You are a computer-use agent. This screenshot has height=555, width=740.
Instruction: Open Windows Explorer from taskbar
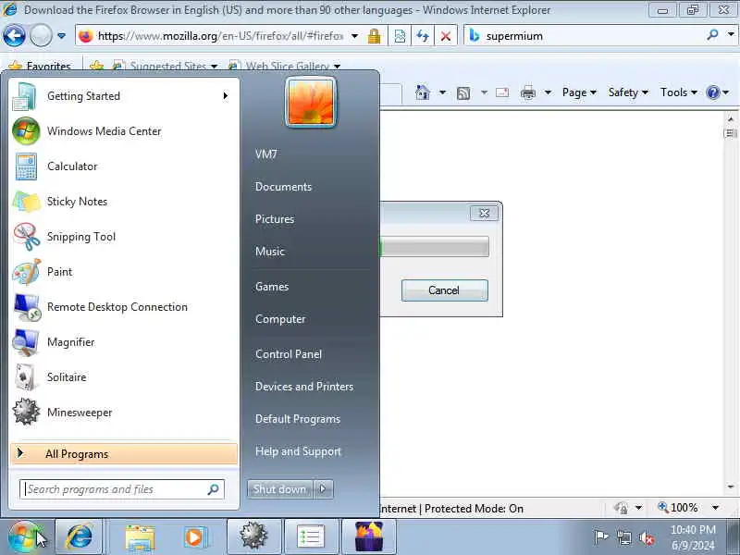point(140,537)
